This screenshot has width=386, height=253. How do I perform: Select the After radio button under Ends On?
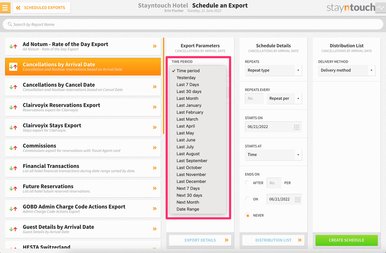pos(248,183)
